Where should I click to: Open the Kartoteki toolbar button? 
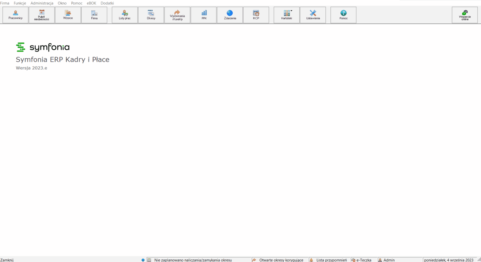[286, 15]
